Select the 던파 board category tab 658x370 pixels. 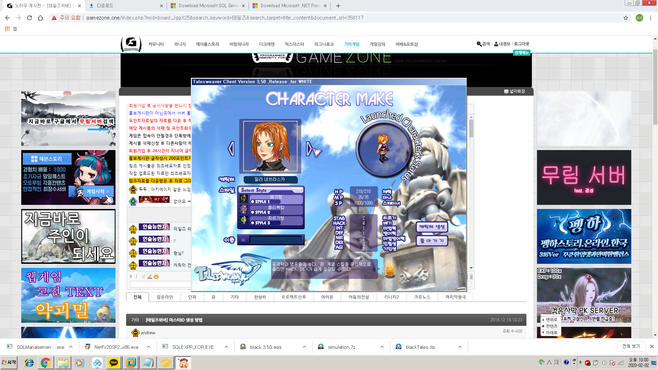192,297
